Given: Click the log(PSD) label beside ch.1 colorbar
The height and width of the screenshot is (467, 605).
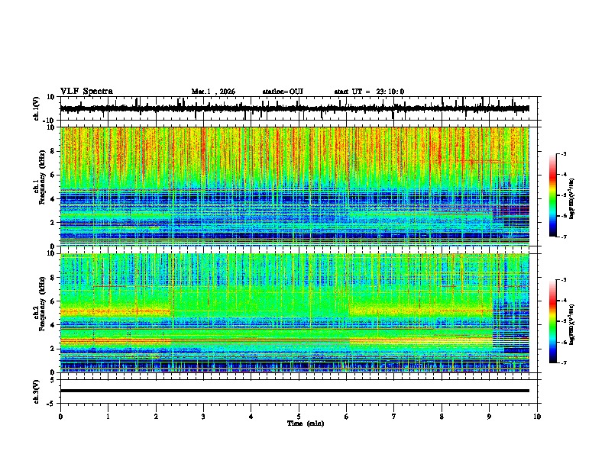Looking at the screenshot, I should (x=572, y=198).
